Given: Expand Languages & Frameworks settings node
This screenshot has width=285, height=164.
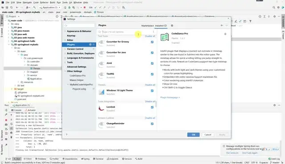Looking at the screenshot, I should pyautogui.click(x=65, y=58).
